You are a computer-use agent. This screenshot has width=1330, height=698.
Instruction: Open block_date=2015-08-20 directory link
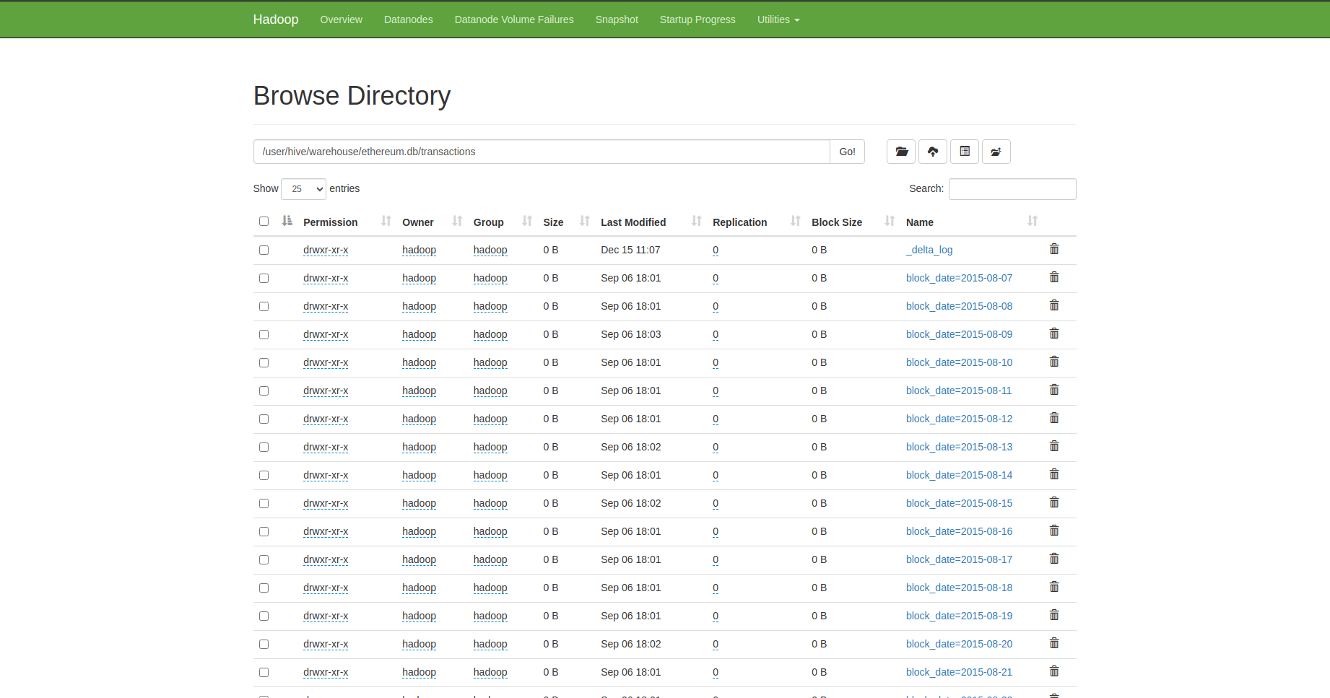(959, 644)
